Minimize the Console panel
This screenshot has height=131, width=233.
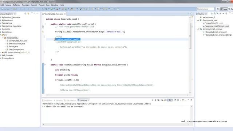tap(189, 100)
